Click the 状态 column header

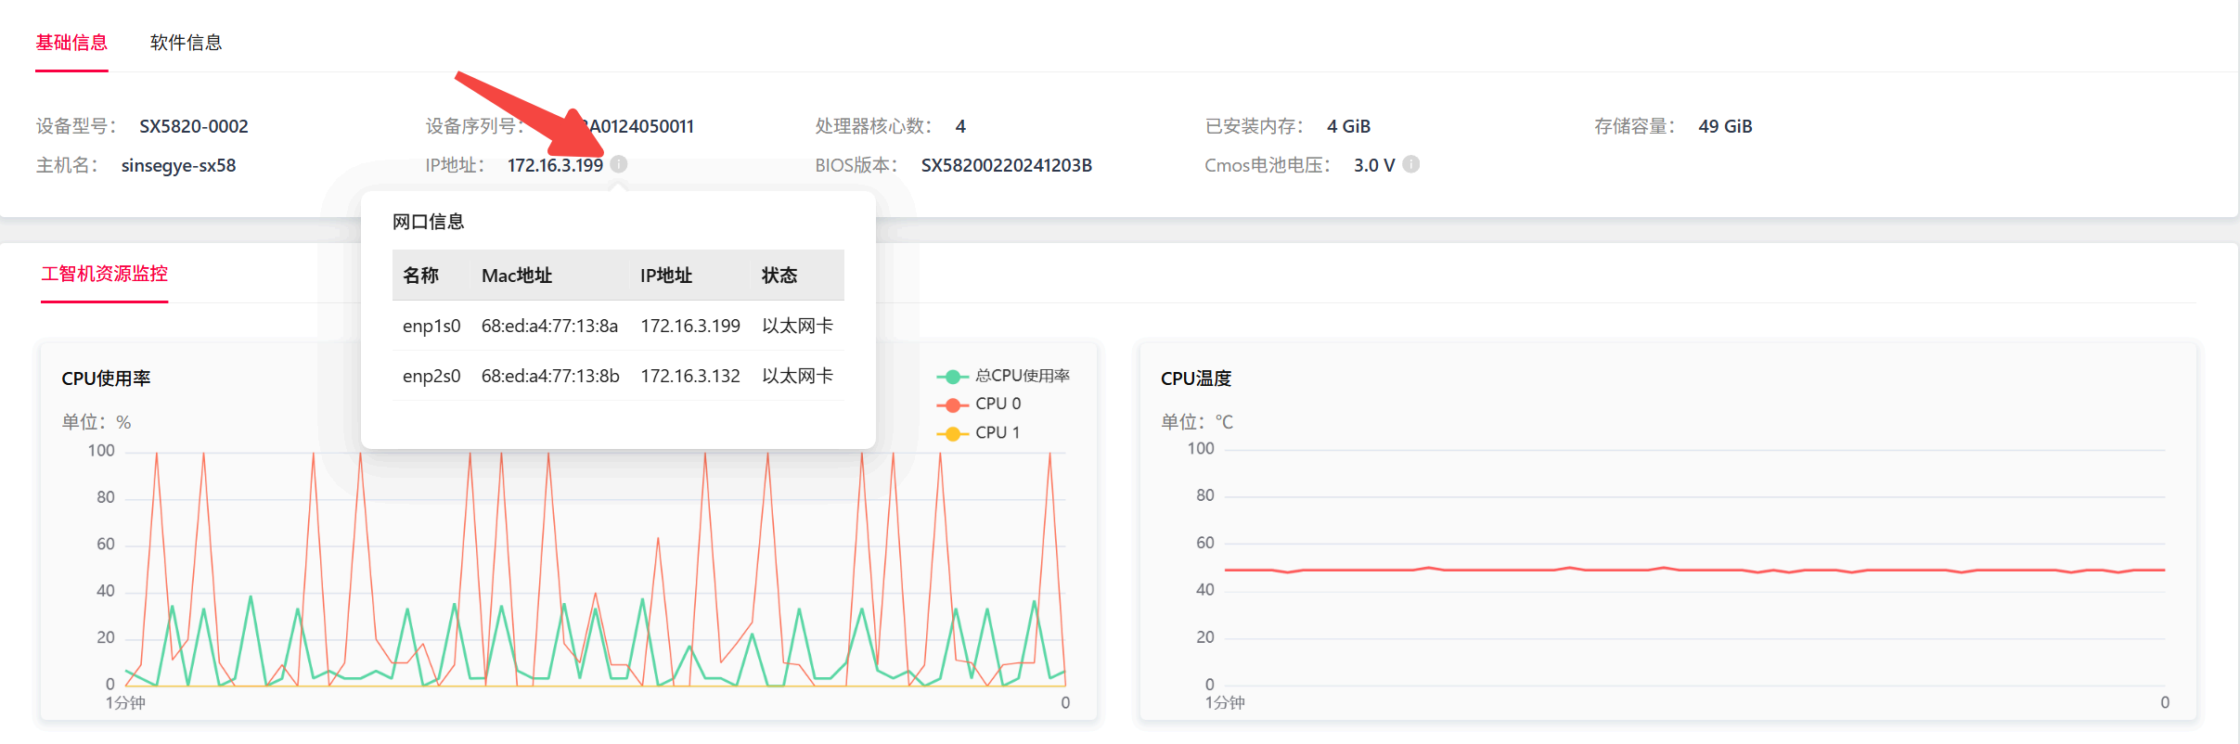tap(779, 276)
